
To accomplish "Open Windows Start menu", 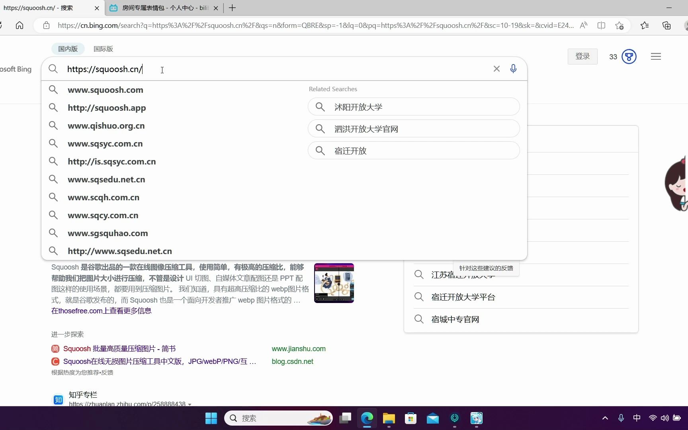I will [x=211, y=418].
